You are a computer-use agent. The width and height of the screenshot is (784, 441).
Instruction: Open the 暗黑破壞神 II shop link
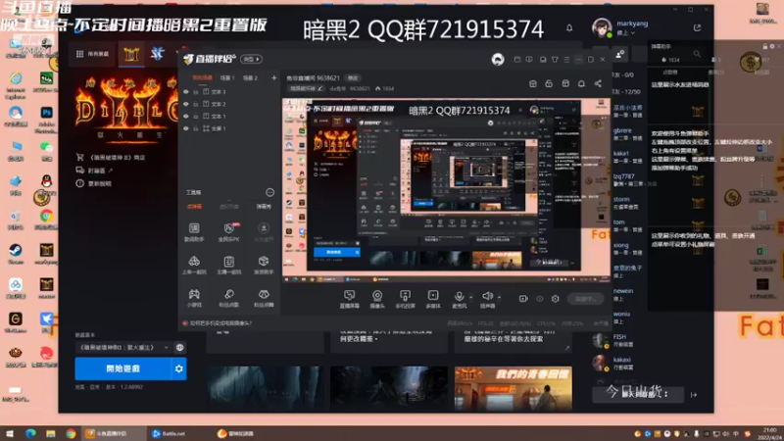(111, 157)
